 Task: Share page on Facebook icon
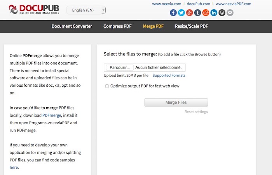(x=173, y=13)
